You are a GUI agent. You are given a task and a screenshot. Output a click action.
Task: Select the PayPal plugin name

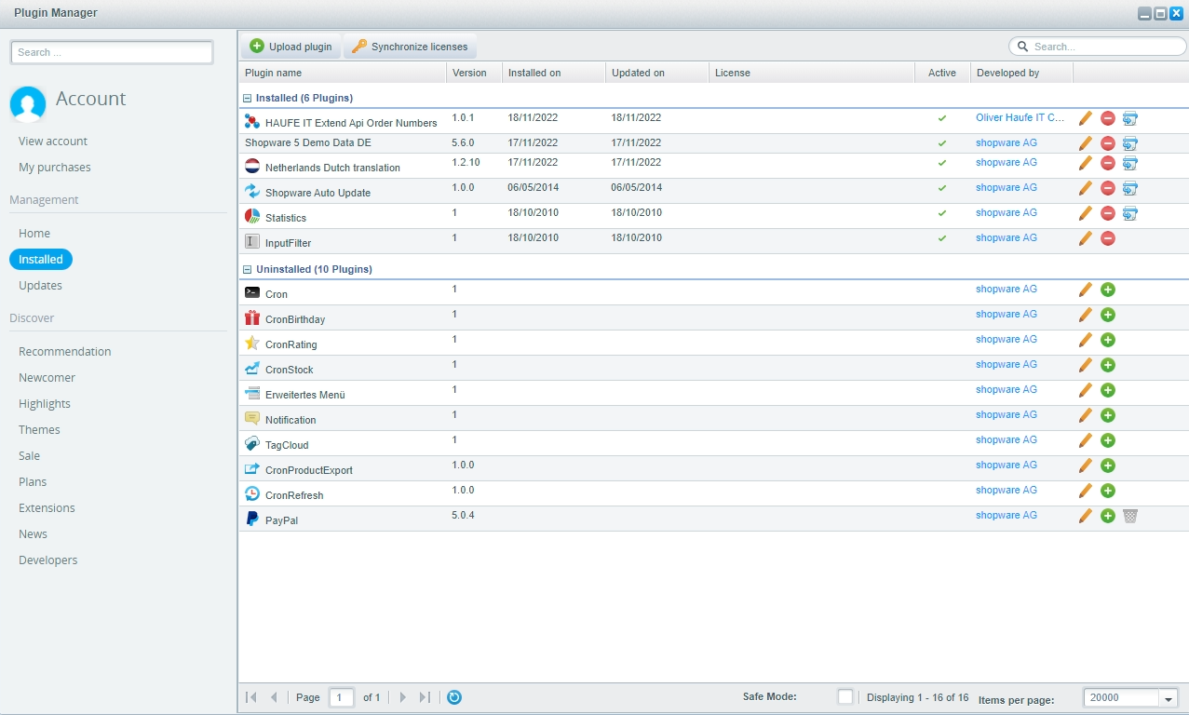(281, 521)
